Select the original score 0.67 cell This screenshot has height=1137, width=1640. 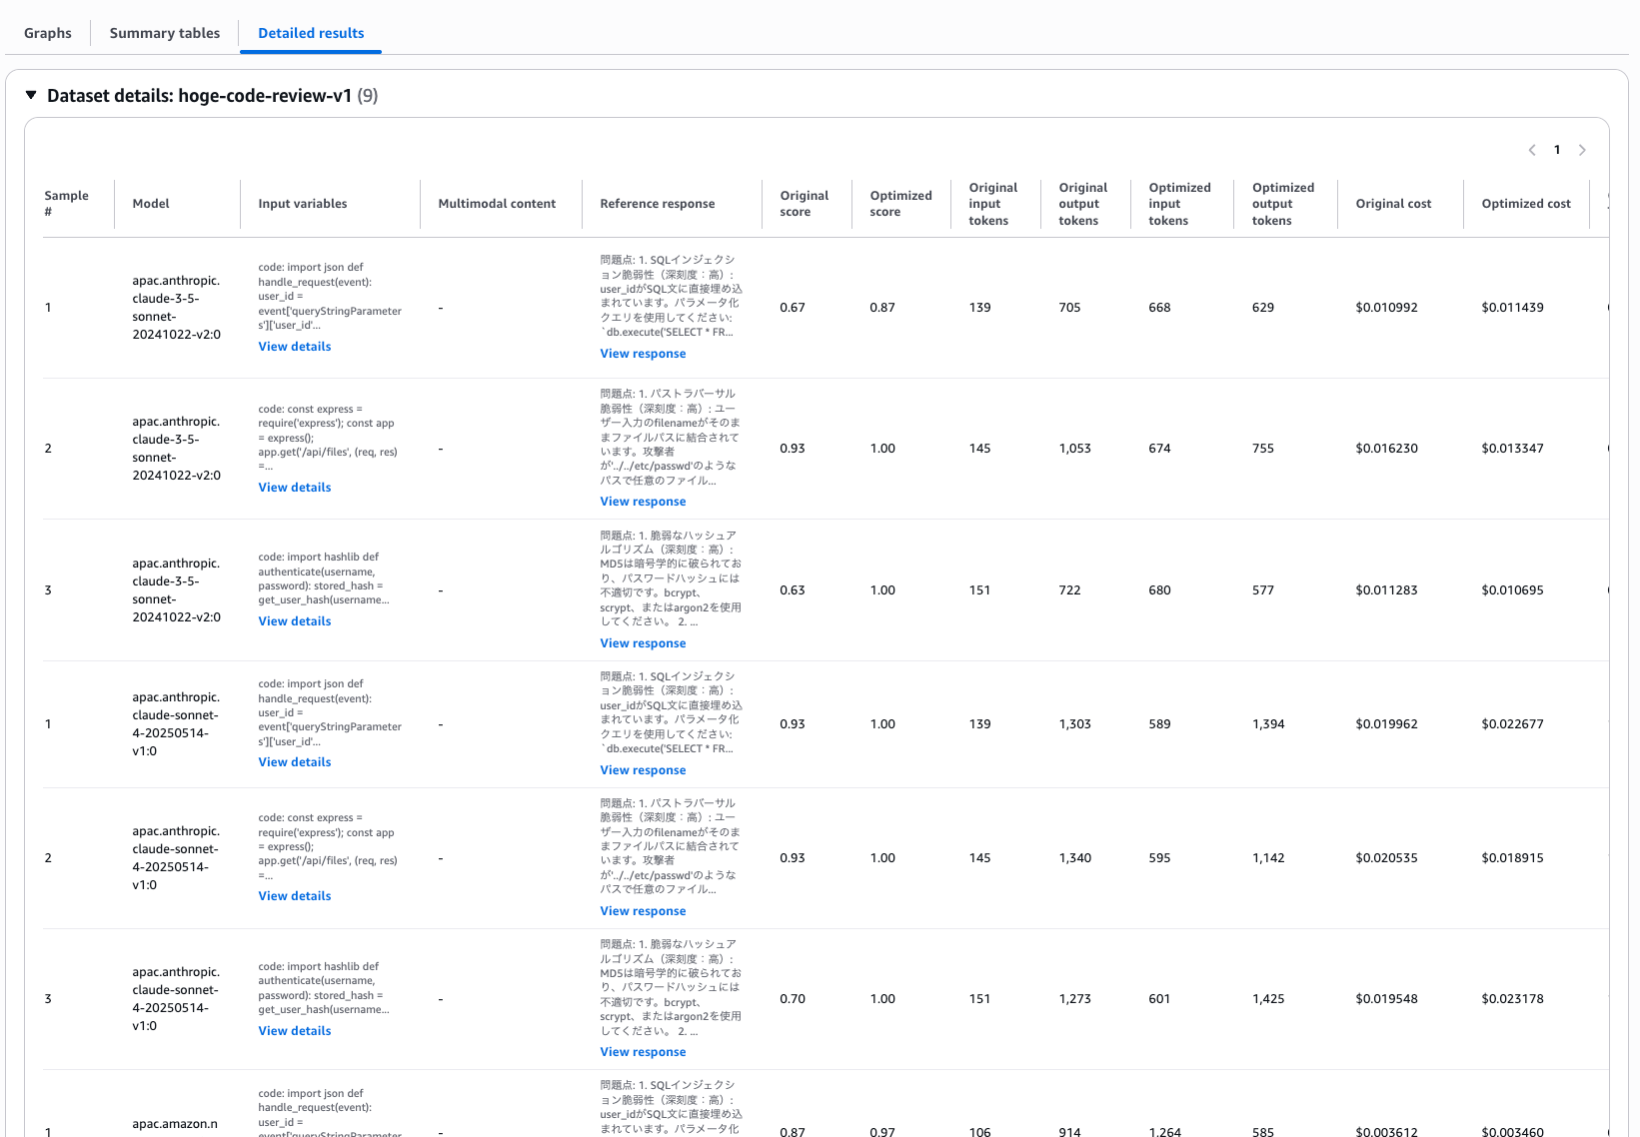[793, 308]
